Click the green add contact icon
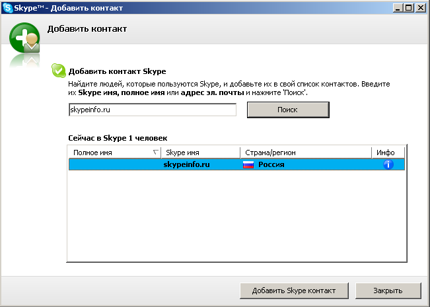Image resolution: width=430 pixels, height=307 pixels. (x=24, y=38)
